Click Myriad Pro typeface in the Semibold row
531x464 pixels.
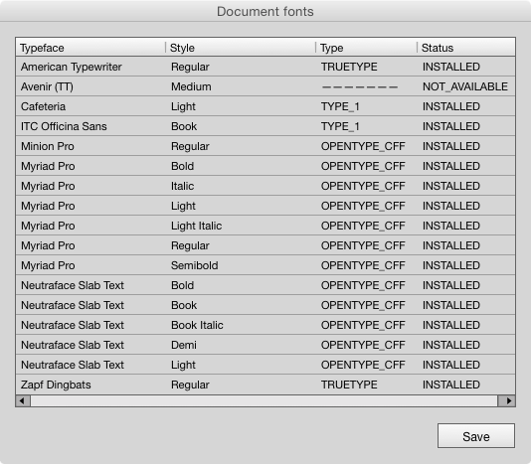tap(48, 265)
